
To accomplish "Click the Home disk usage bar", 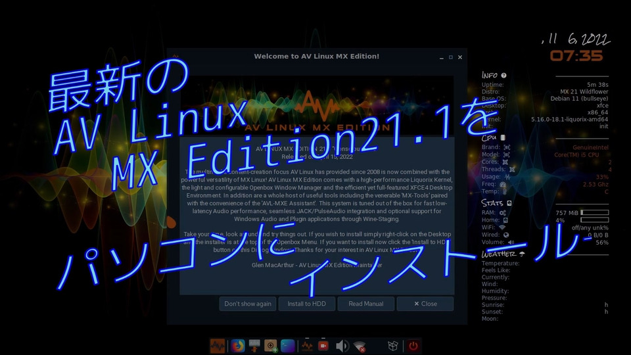I will point(594,220).
